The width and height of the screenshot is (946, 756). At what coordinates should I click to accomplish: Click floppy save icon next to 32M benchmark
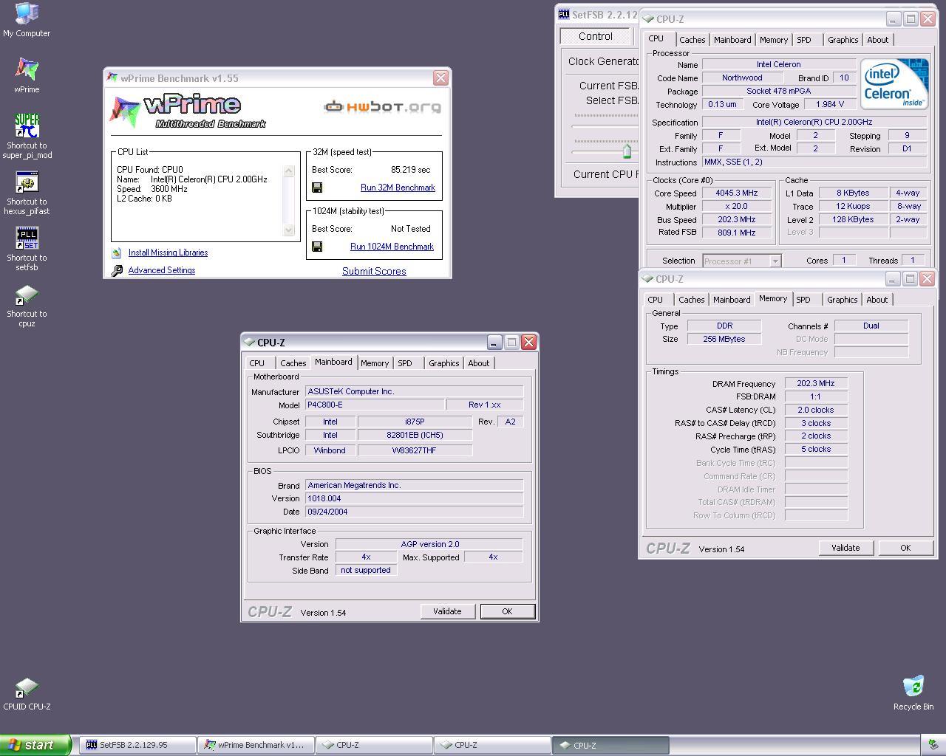pos(317,188)
